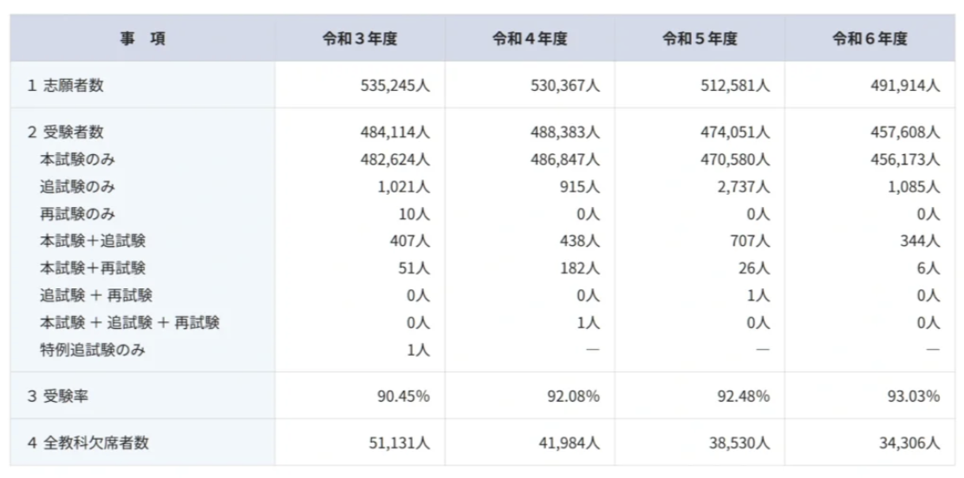Select the 491,914人 cell
The width and height of the screenshot is (964, 478).
pos(905,85)
